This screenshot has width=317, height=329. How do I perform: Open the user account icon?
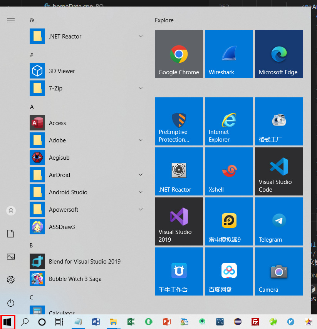(x=11, y=210)
